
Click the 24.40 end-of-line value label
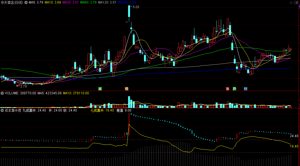[294, 136]
